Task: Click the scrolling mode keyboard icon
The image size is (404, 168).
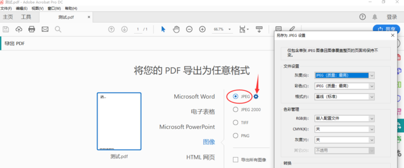Action: (x=259, y=29)
